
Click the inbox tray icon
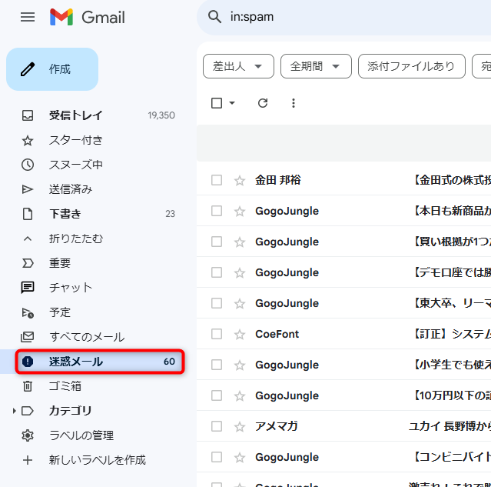[28, 115]
